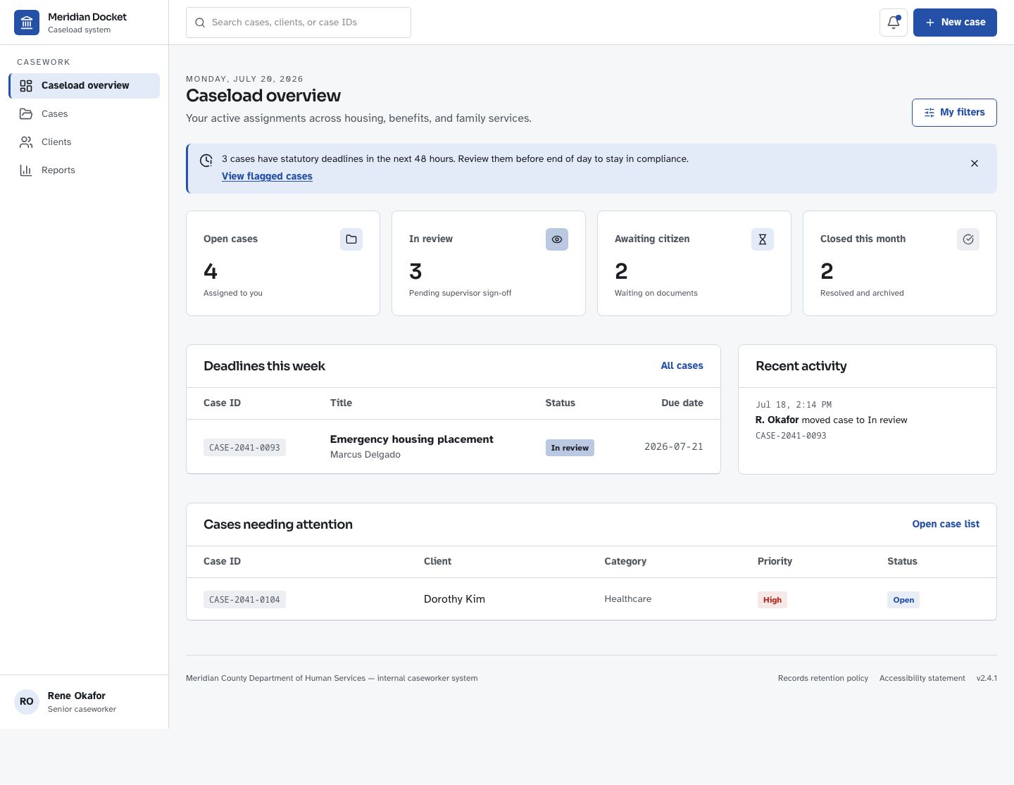Click the Priority column header
This screenshot has width=1014, height=785.
click(x=775, y=561)
